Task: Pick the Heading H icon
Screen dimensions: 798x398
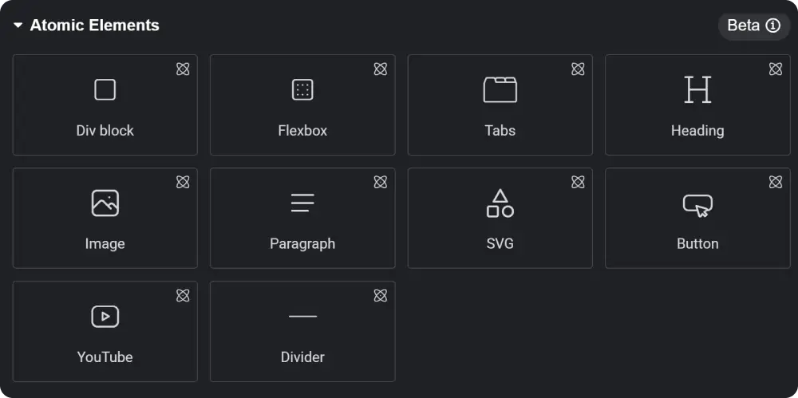Action: tap(697, 89)
